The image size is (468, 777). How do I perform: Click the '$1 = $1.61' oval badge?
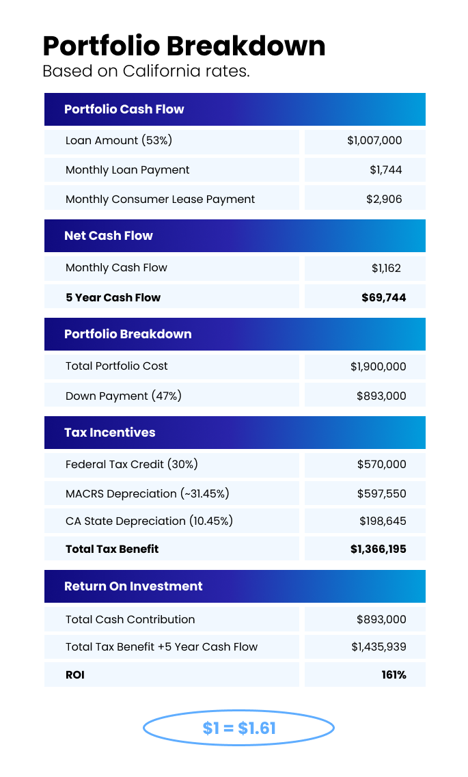[x=238, y=728]
